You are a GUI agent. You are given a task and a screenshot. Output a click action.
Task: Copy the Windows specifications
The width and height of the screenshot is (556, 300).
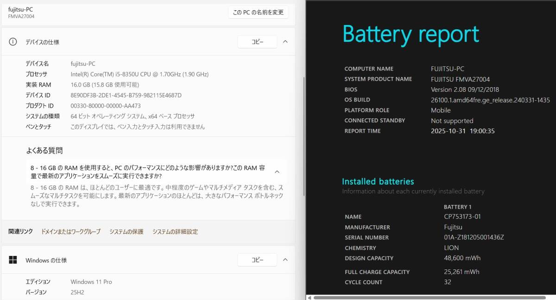(257, 260)
